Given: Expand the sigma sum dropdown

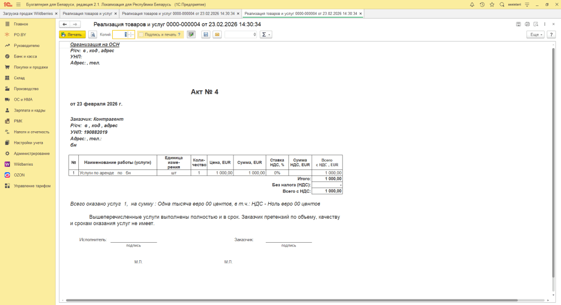Looking at the screenshot, I should coord(266,34).
